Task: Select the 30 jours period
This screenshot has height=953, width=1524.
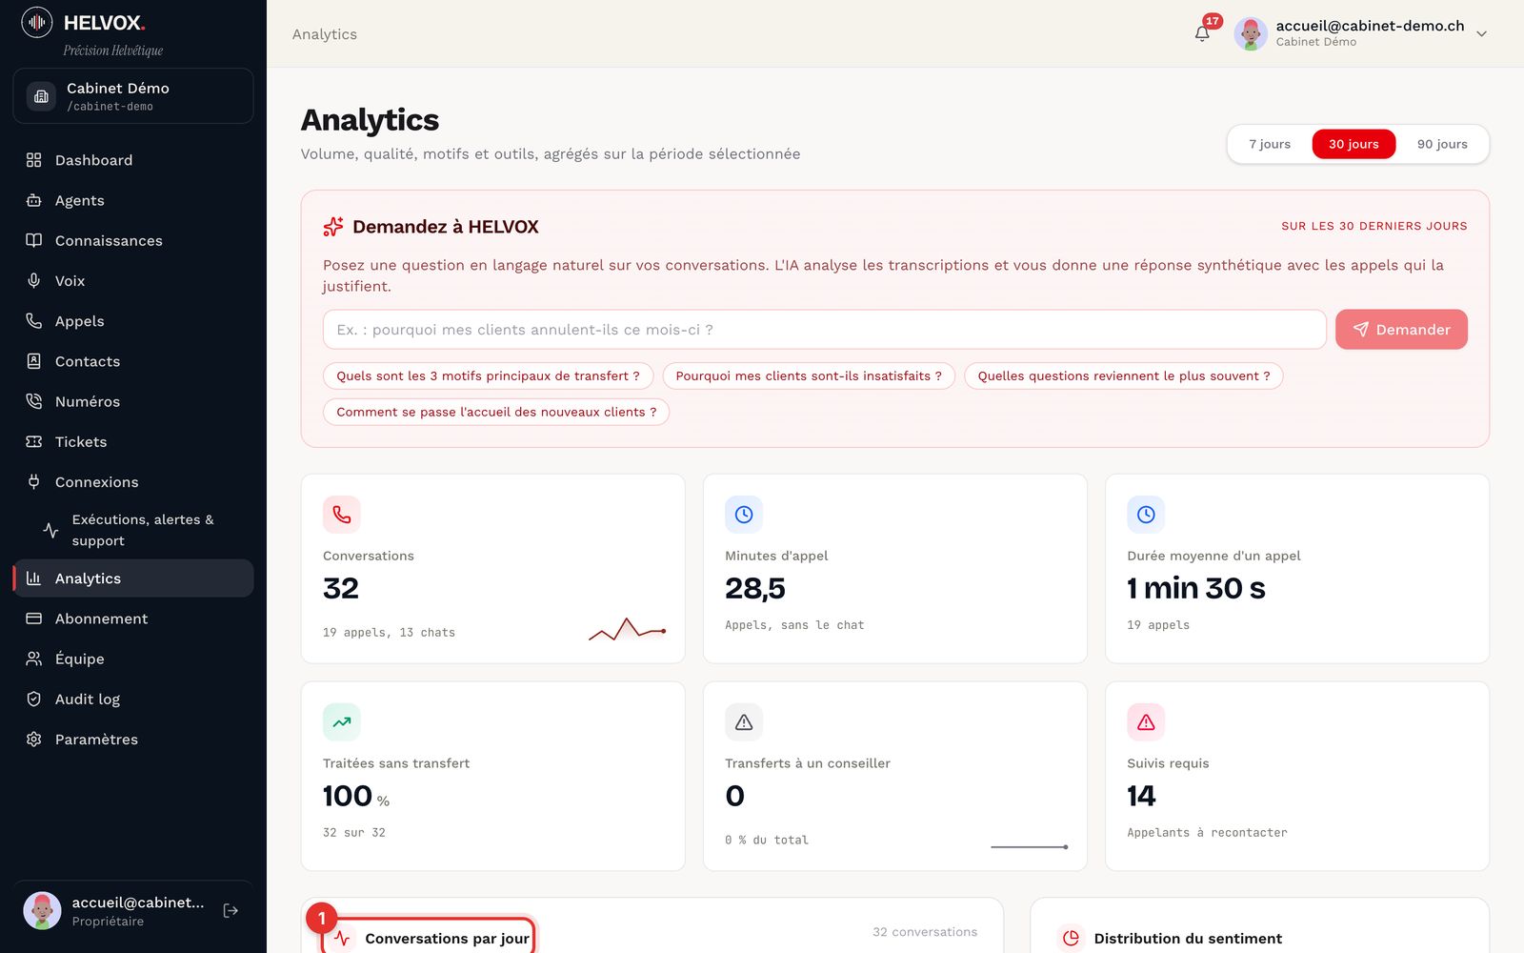Action: point(1354,144)
